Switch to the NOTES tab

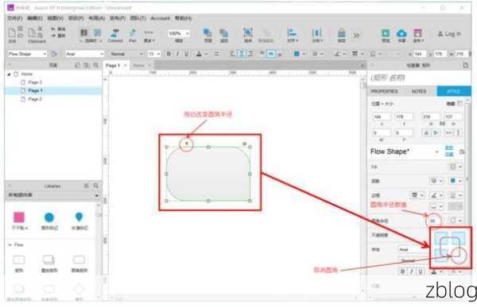[x=419, y=91]
